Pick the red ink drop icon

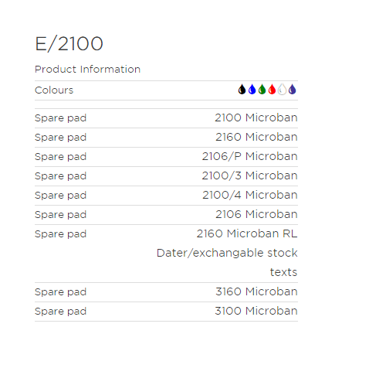pyautogui.click(x=272, y=90)
